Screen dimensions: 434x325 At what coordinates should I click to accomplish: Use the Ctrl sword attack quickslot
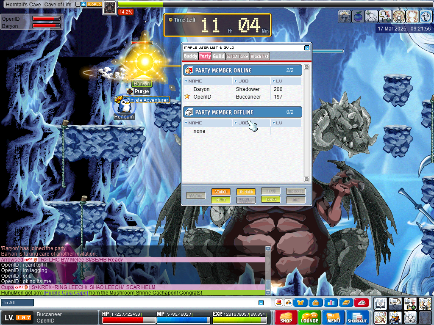[380, 318]
